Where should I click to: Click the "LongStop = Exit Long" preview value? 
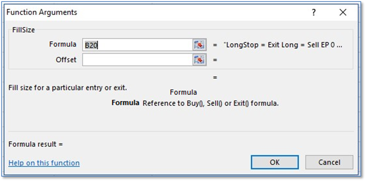coord(283,45)
